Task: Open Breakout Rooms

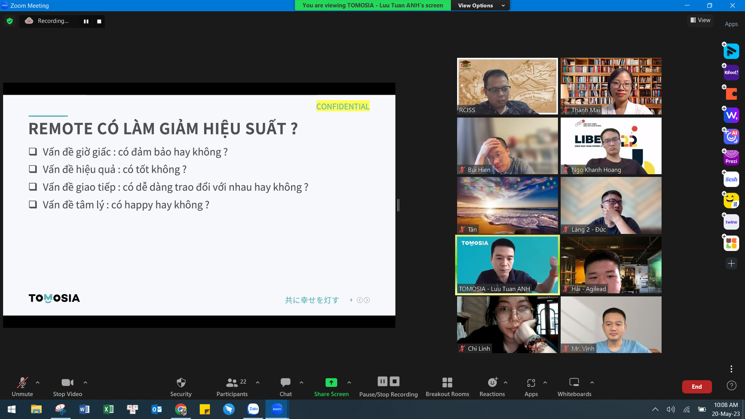Action: click(447, 387)
